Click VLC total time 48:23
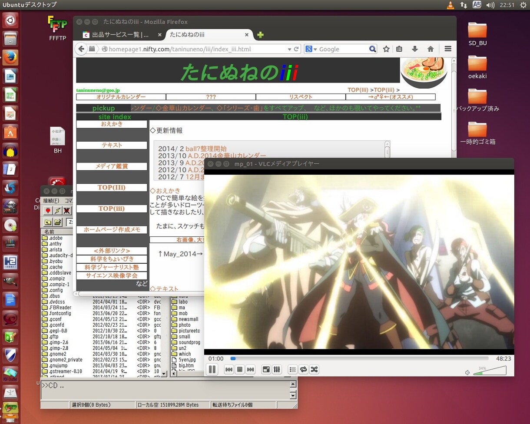The height and width of the screenshot is (424, 530). pos(503,359)
